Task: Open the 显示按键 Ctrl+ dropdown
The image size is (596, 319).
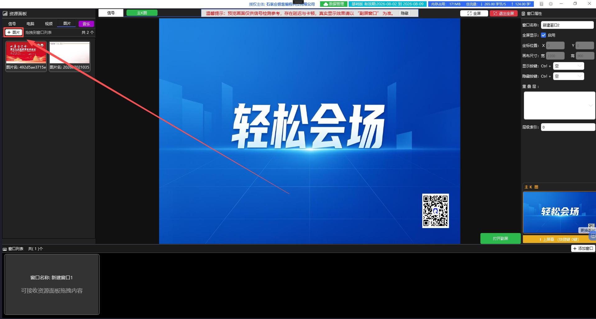Action: (568, 66)
